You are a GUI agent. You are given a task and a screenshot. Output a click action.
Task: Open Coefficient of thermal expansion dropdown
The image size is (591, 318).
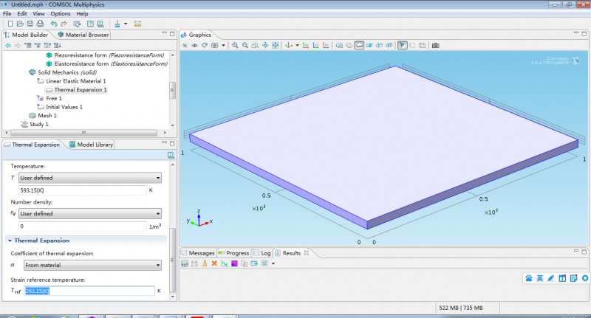click(x=89, y=266)
